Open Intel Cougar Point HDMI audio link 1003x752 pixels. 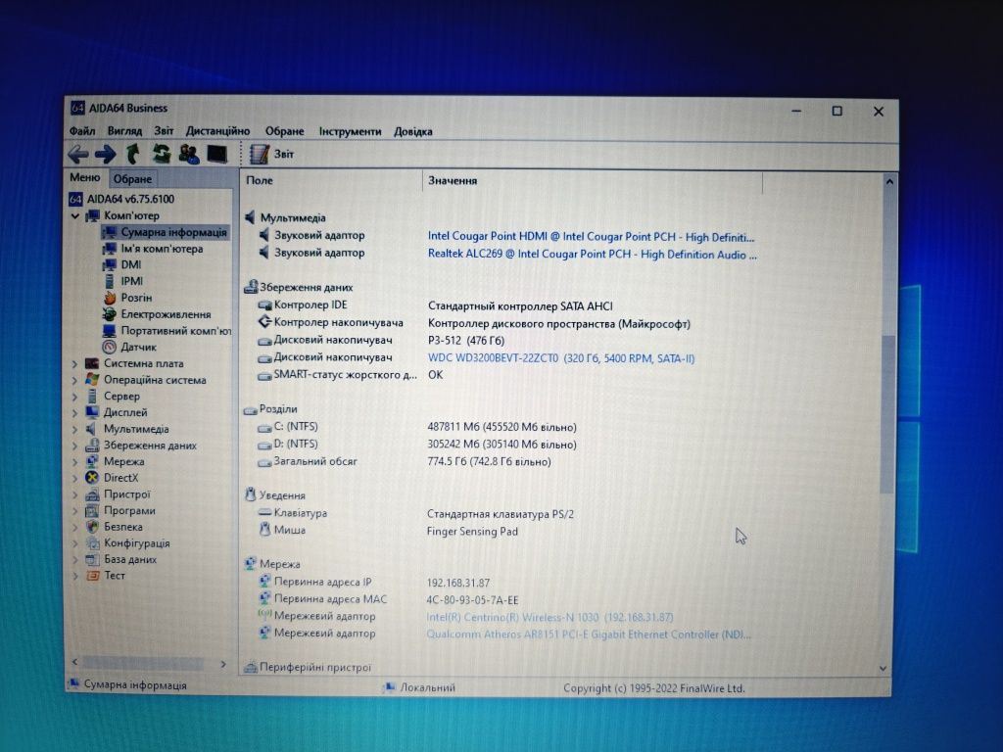click(x=591, y=237)
